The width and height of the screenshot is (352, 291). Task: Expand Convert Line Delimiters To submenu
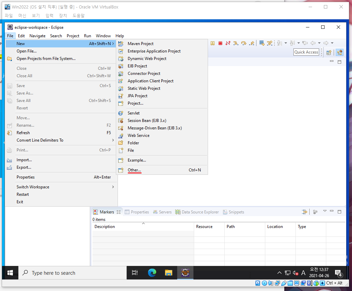pyautogui.click(x=113, y=140)
